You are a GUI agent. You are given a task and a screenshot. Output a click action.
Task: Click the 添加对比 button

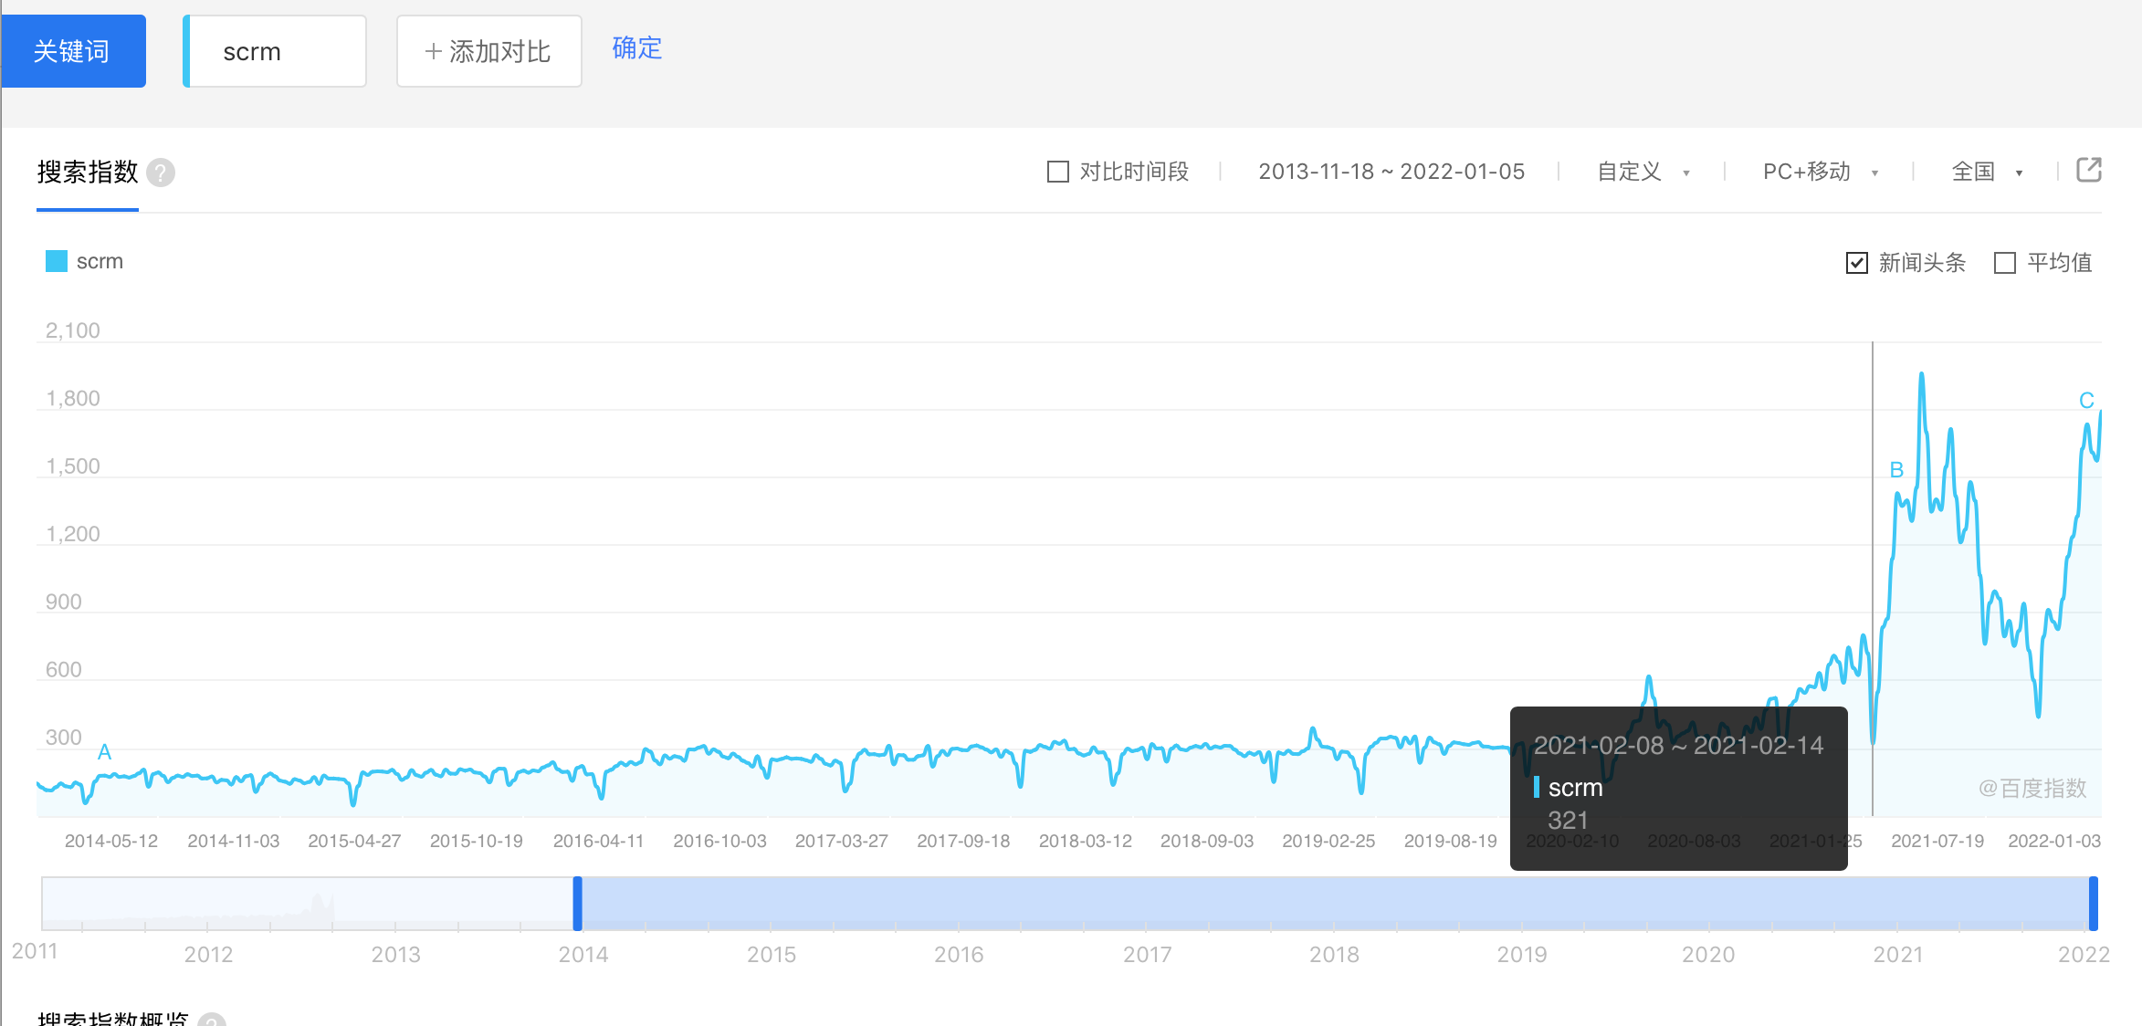488,52
